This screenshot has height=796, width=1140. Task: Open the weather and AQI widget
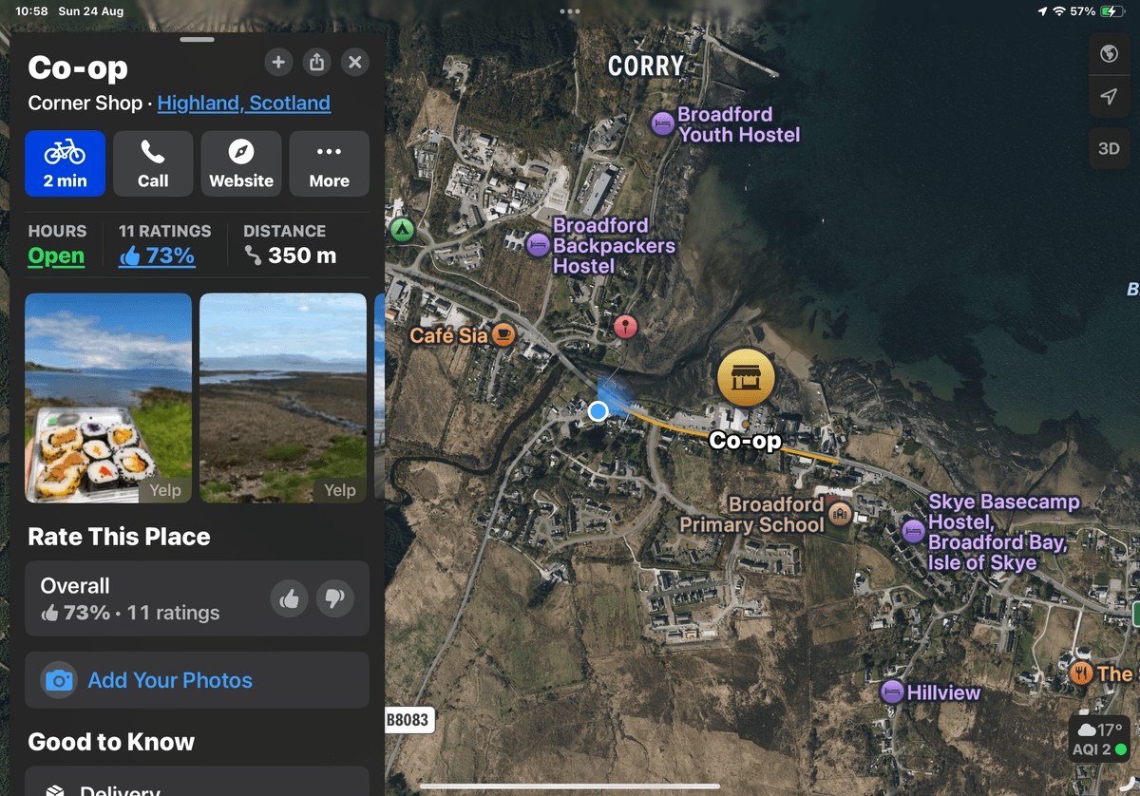coord(1100,739)
